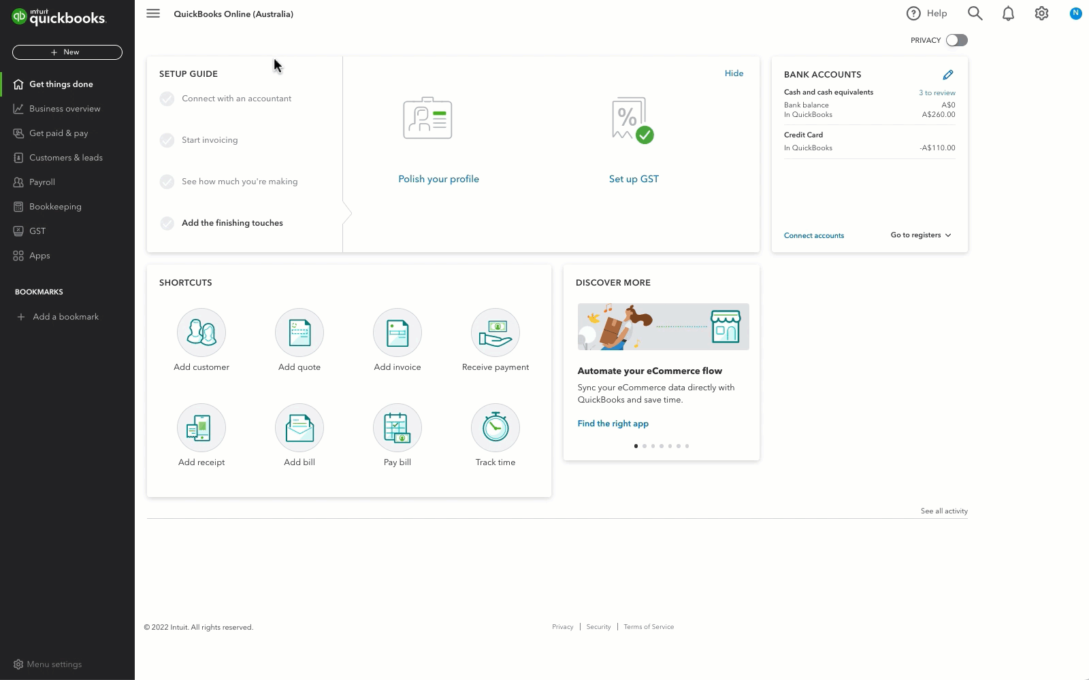
Task: Click the QuickBooks logo
Action: pyautogui.click(x=59, y=17)
